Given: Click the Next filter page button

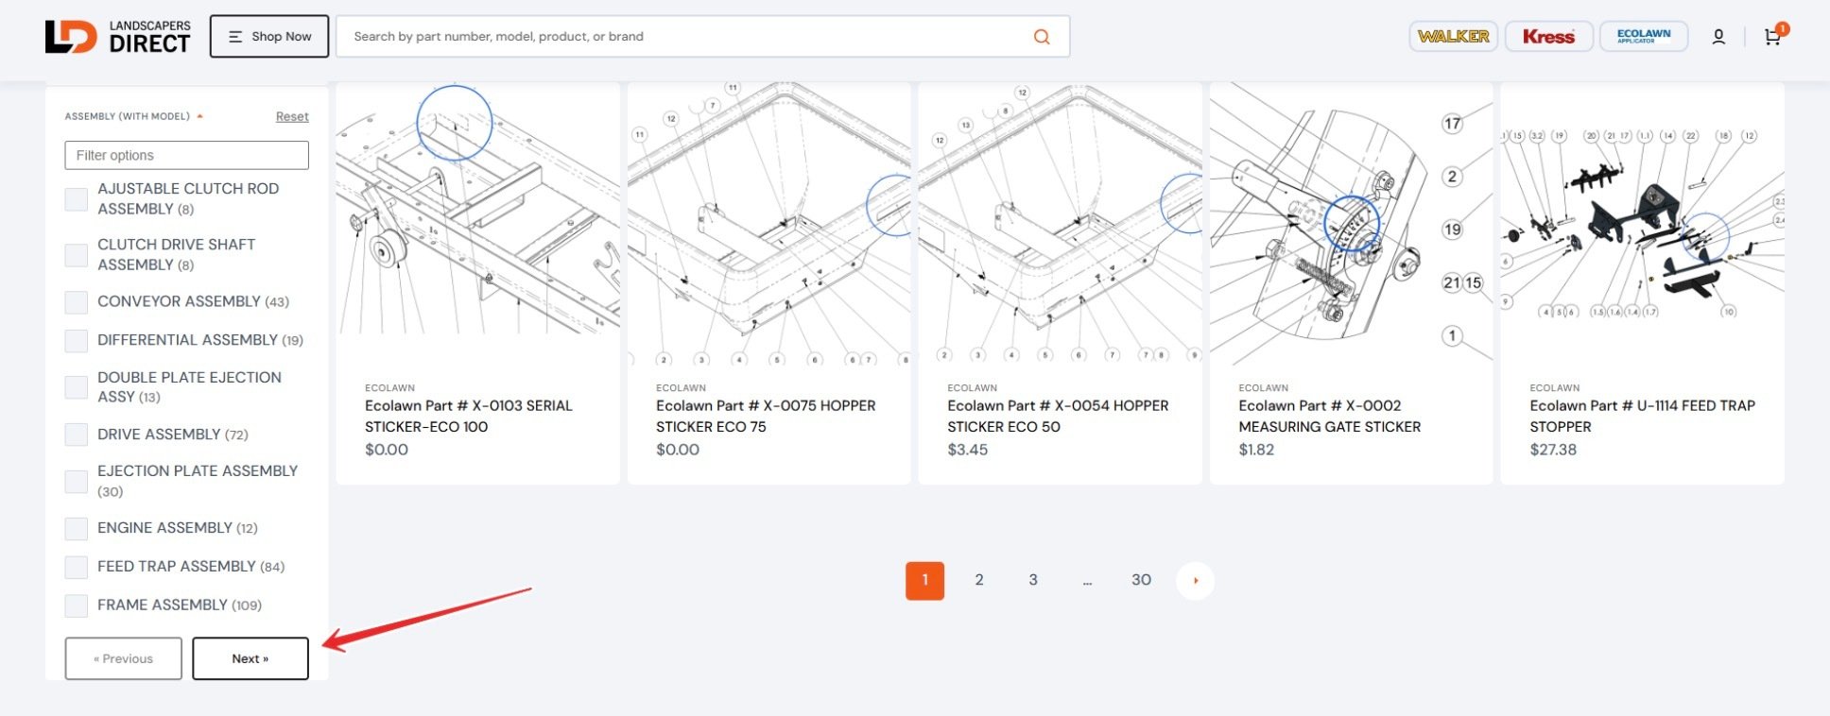Looking at the screenshot, I should (250, 658).
